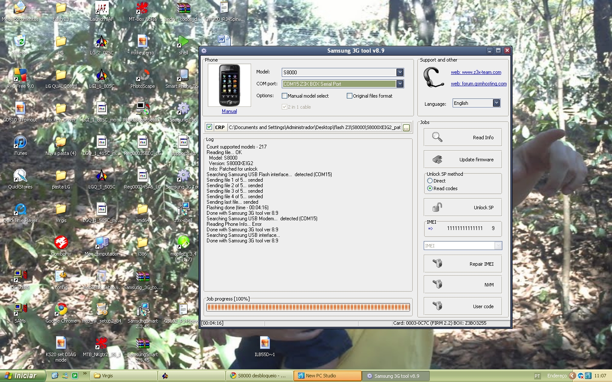Open ILB55D~1 desktop file icon
The image size is (612, 382).
point(265,347)
